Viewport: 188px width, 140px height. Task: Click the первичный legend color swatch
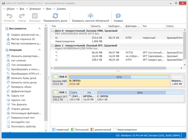54,129
